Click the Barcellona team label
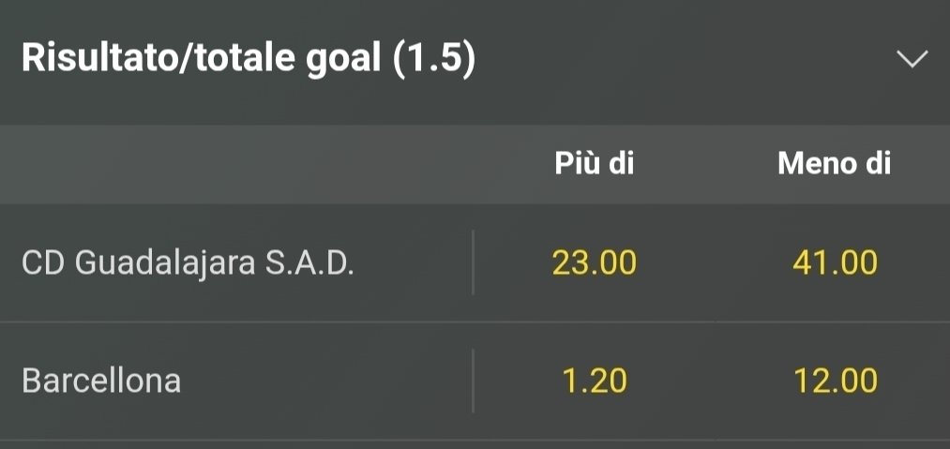950x449 pixels. (x=101, y=382)
